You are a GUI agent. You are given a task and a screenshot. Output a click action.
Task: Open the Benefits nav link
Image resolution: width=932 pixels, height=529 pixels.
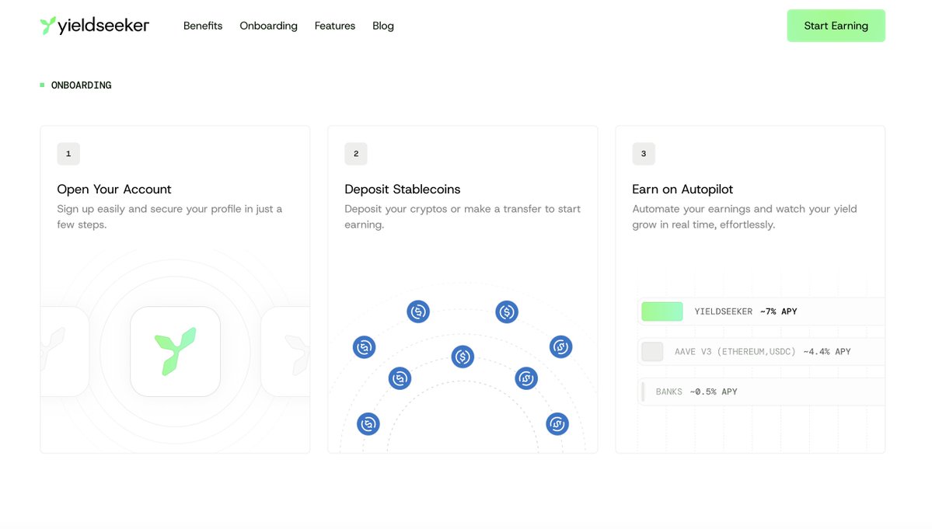pos(203,26)
